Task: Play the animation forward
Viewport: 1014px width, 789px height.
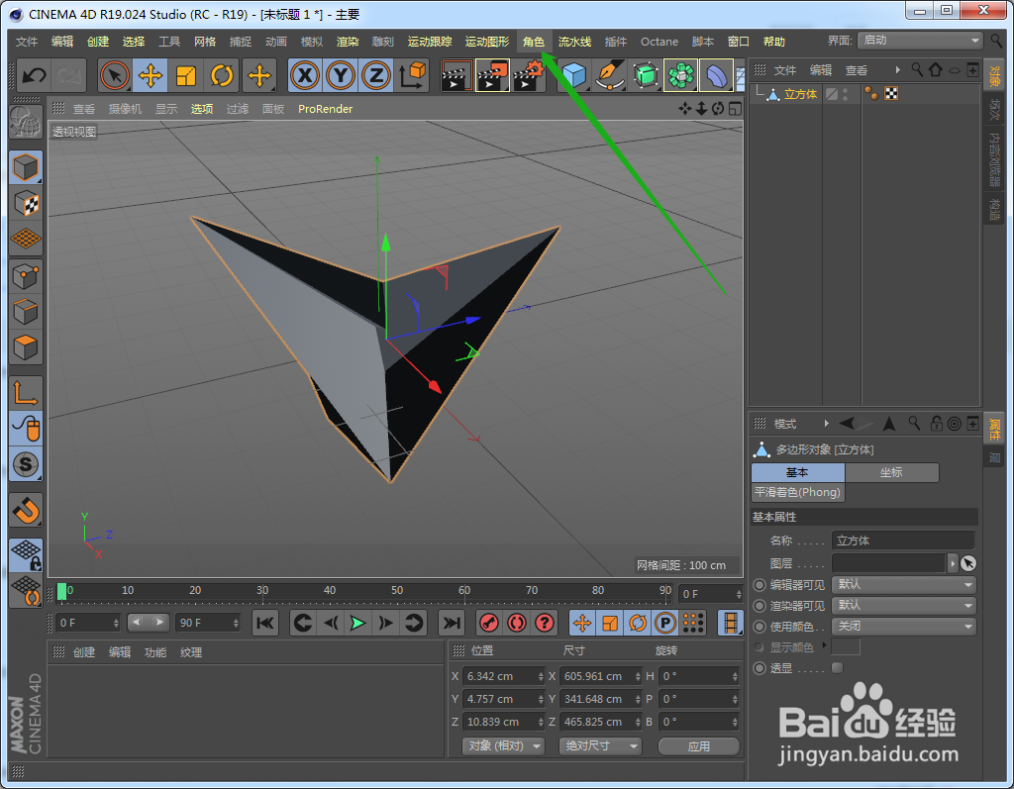Action: click(357, 623)
